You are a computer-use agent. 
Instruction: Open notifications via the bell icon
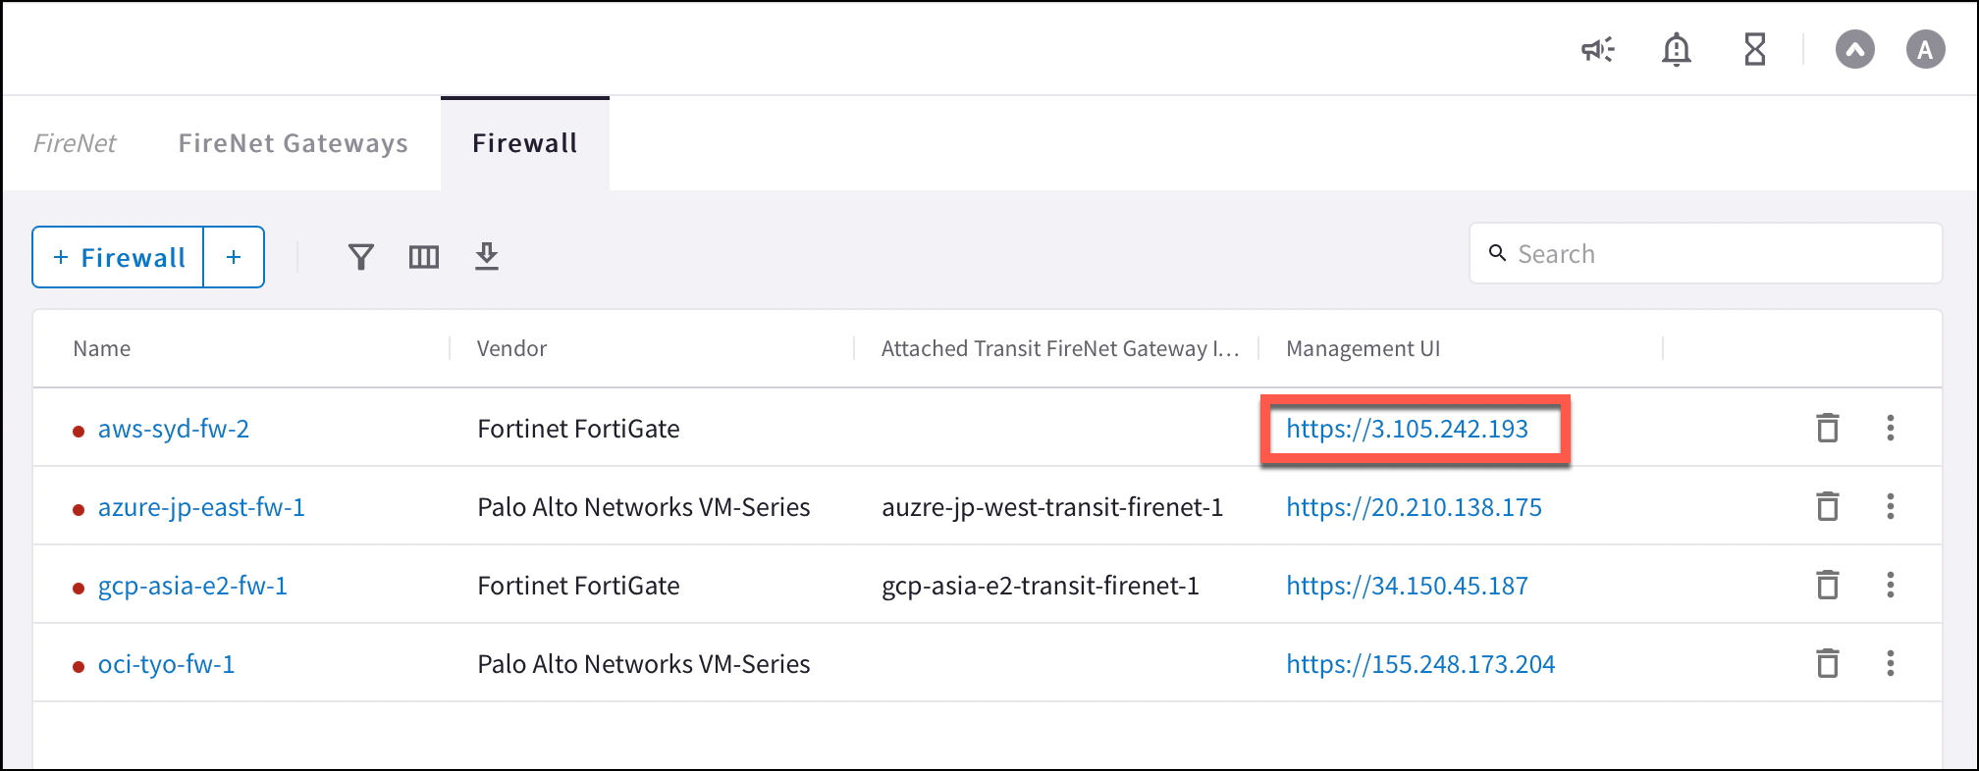1677,48
